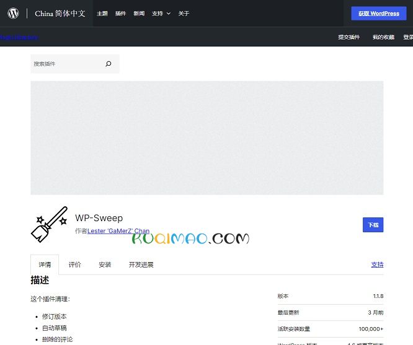This screenshot has width=413, height=345.
Task: Open author Lester 'GaMerZ' Chan link
Action: coord(118,231)
